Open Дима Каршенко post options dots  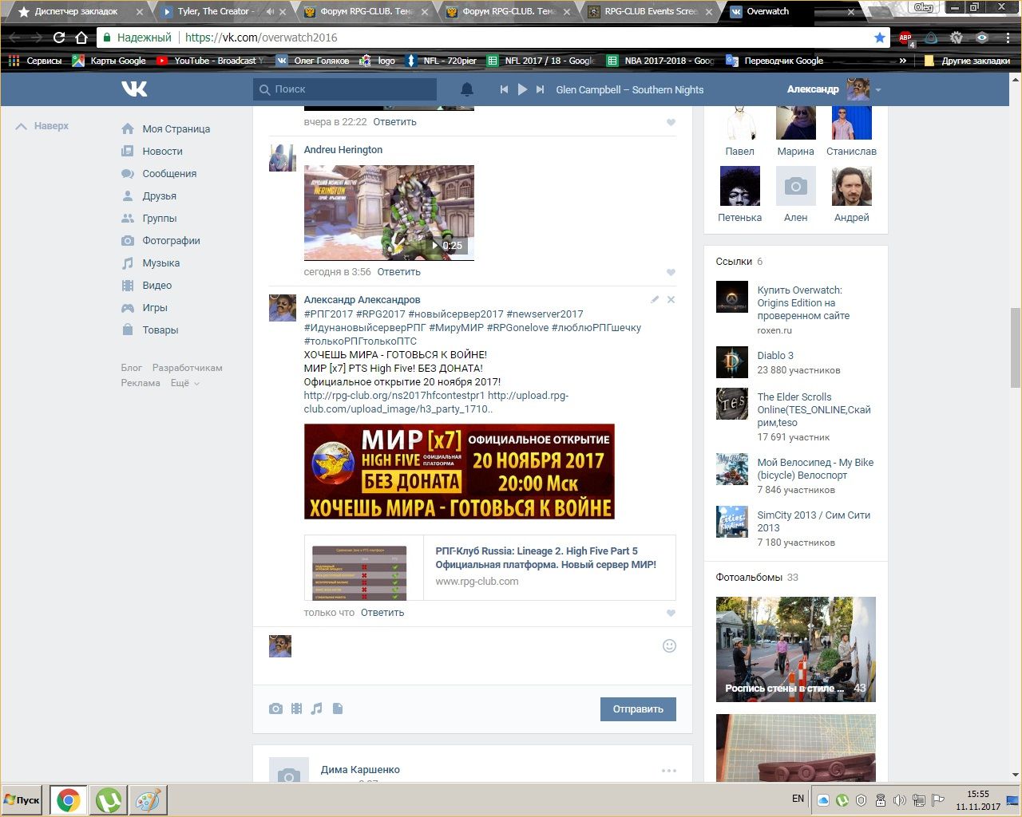pos(669,771)
